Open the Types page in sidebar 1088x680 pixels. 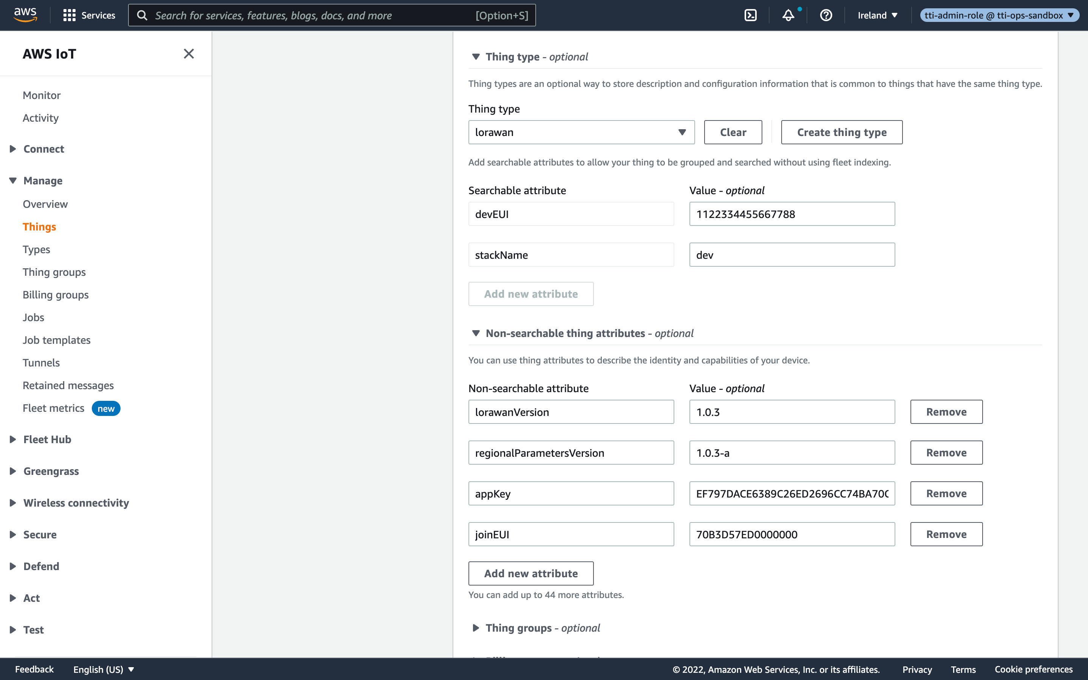[36, 249]
